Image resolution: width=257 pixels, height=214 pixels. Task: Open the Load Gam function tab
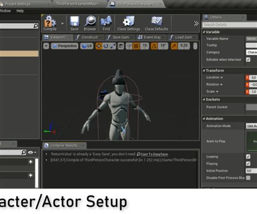[x=183, y=37]
